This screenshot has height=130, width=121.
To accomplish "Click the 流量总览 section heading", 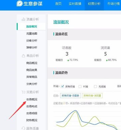I will [x=62, y=34].
